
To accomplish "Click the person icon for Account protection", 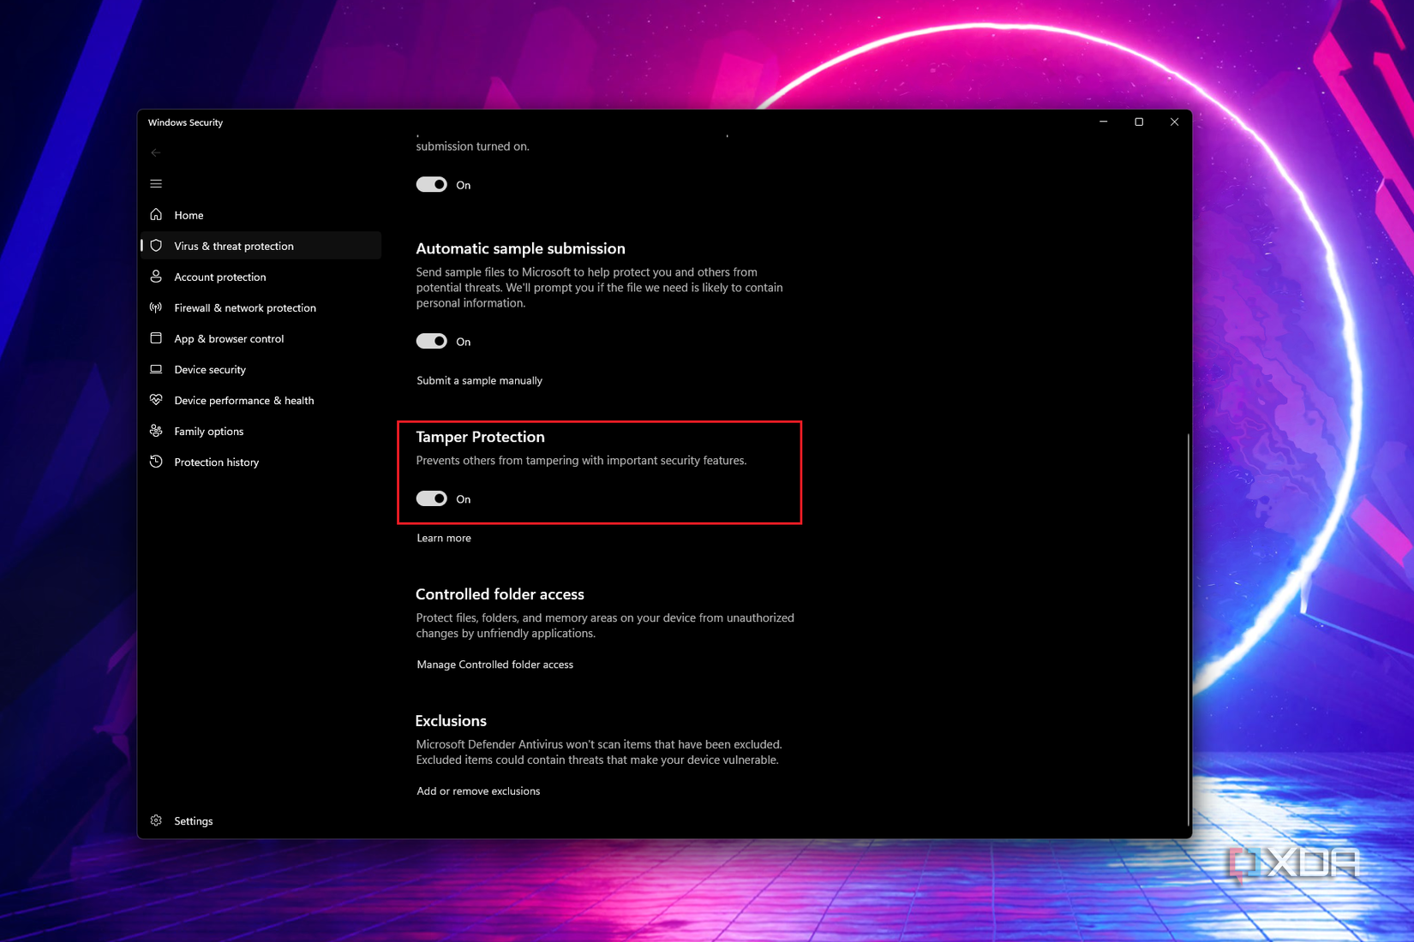I will pyautogui.click(x=156, y=276).
